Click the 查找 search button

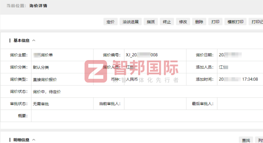(246, 140)
